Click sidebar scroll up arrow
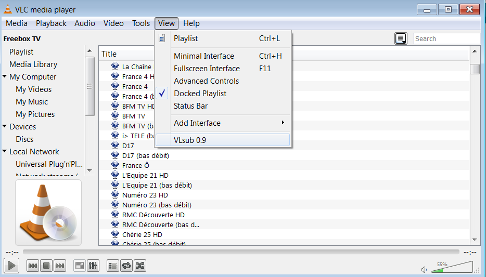 click(x=89, y=51)
